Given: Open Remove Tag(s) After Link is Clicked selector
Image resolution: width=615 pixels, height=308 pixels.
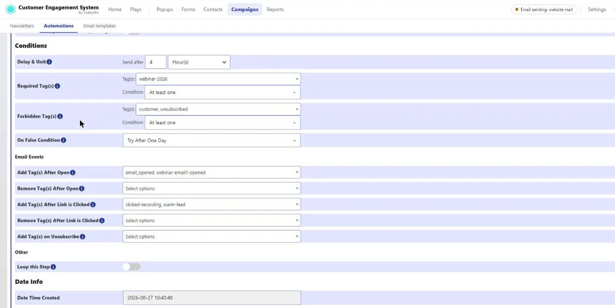Looking at the screenshot, I should 212,221.
